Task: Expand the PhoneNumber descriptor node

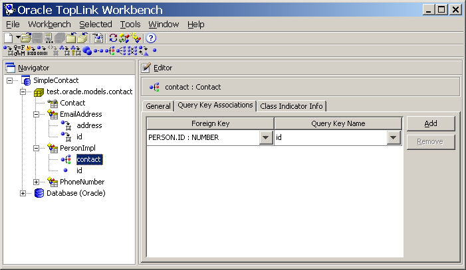Action: point(37,182)
